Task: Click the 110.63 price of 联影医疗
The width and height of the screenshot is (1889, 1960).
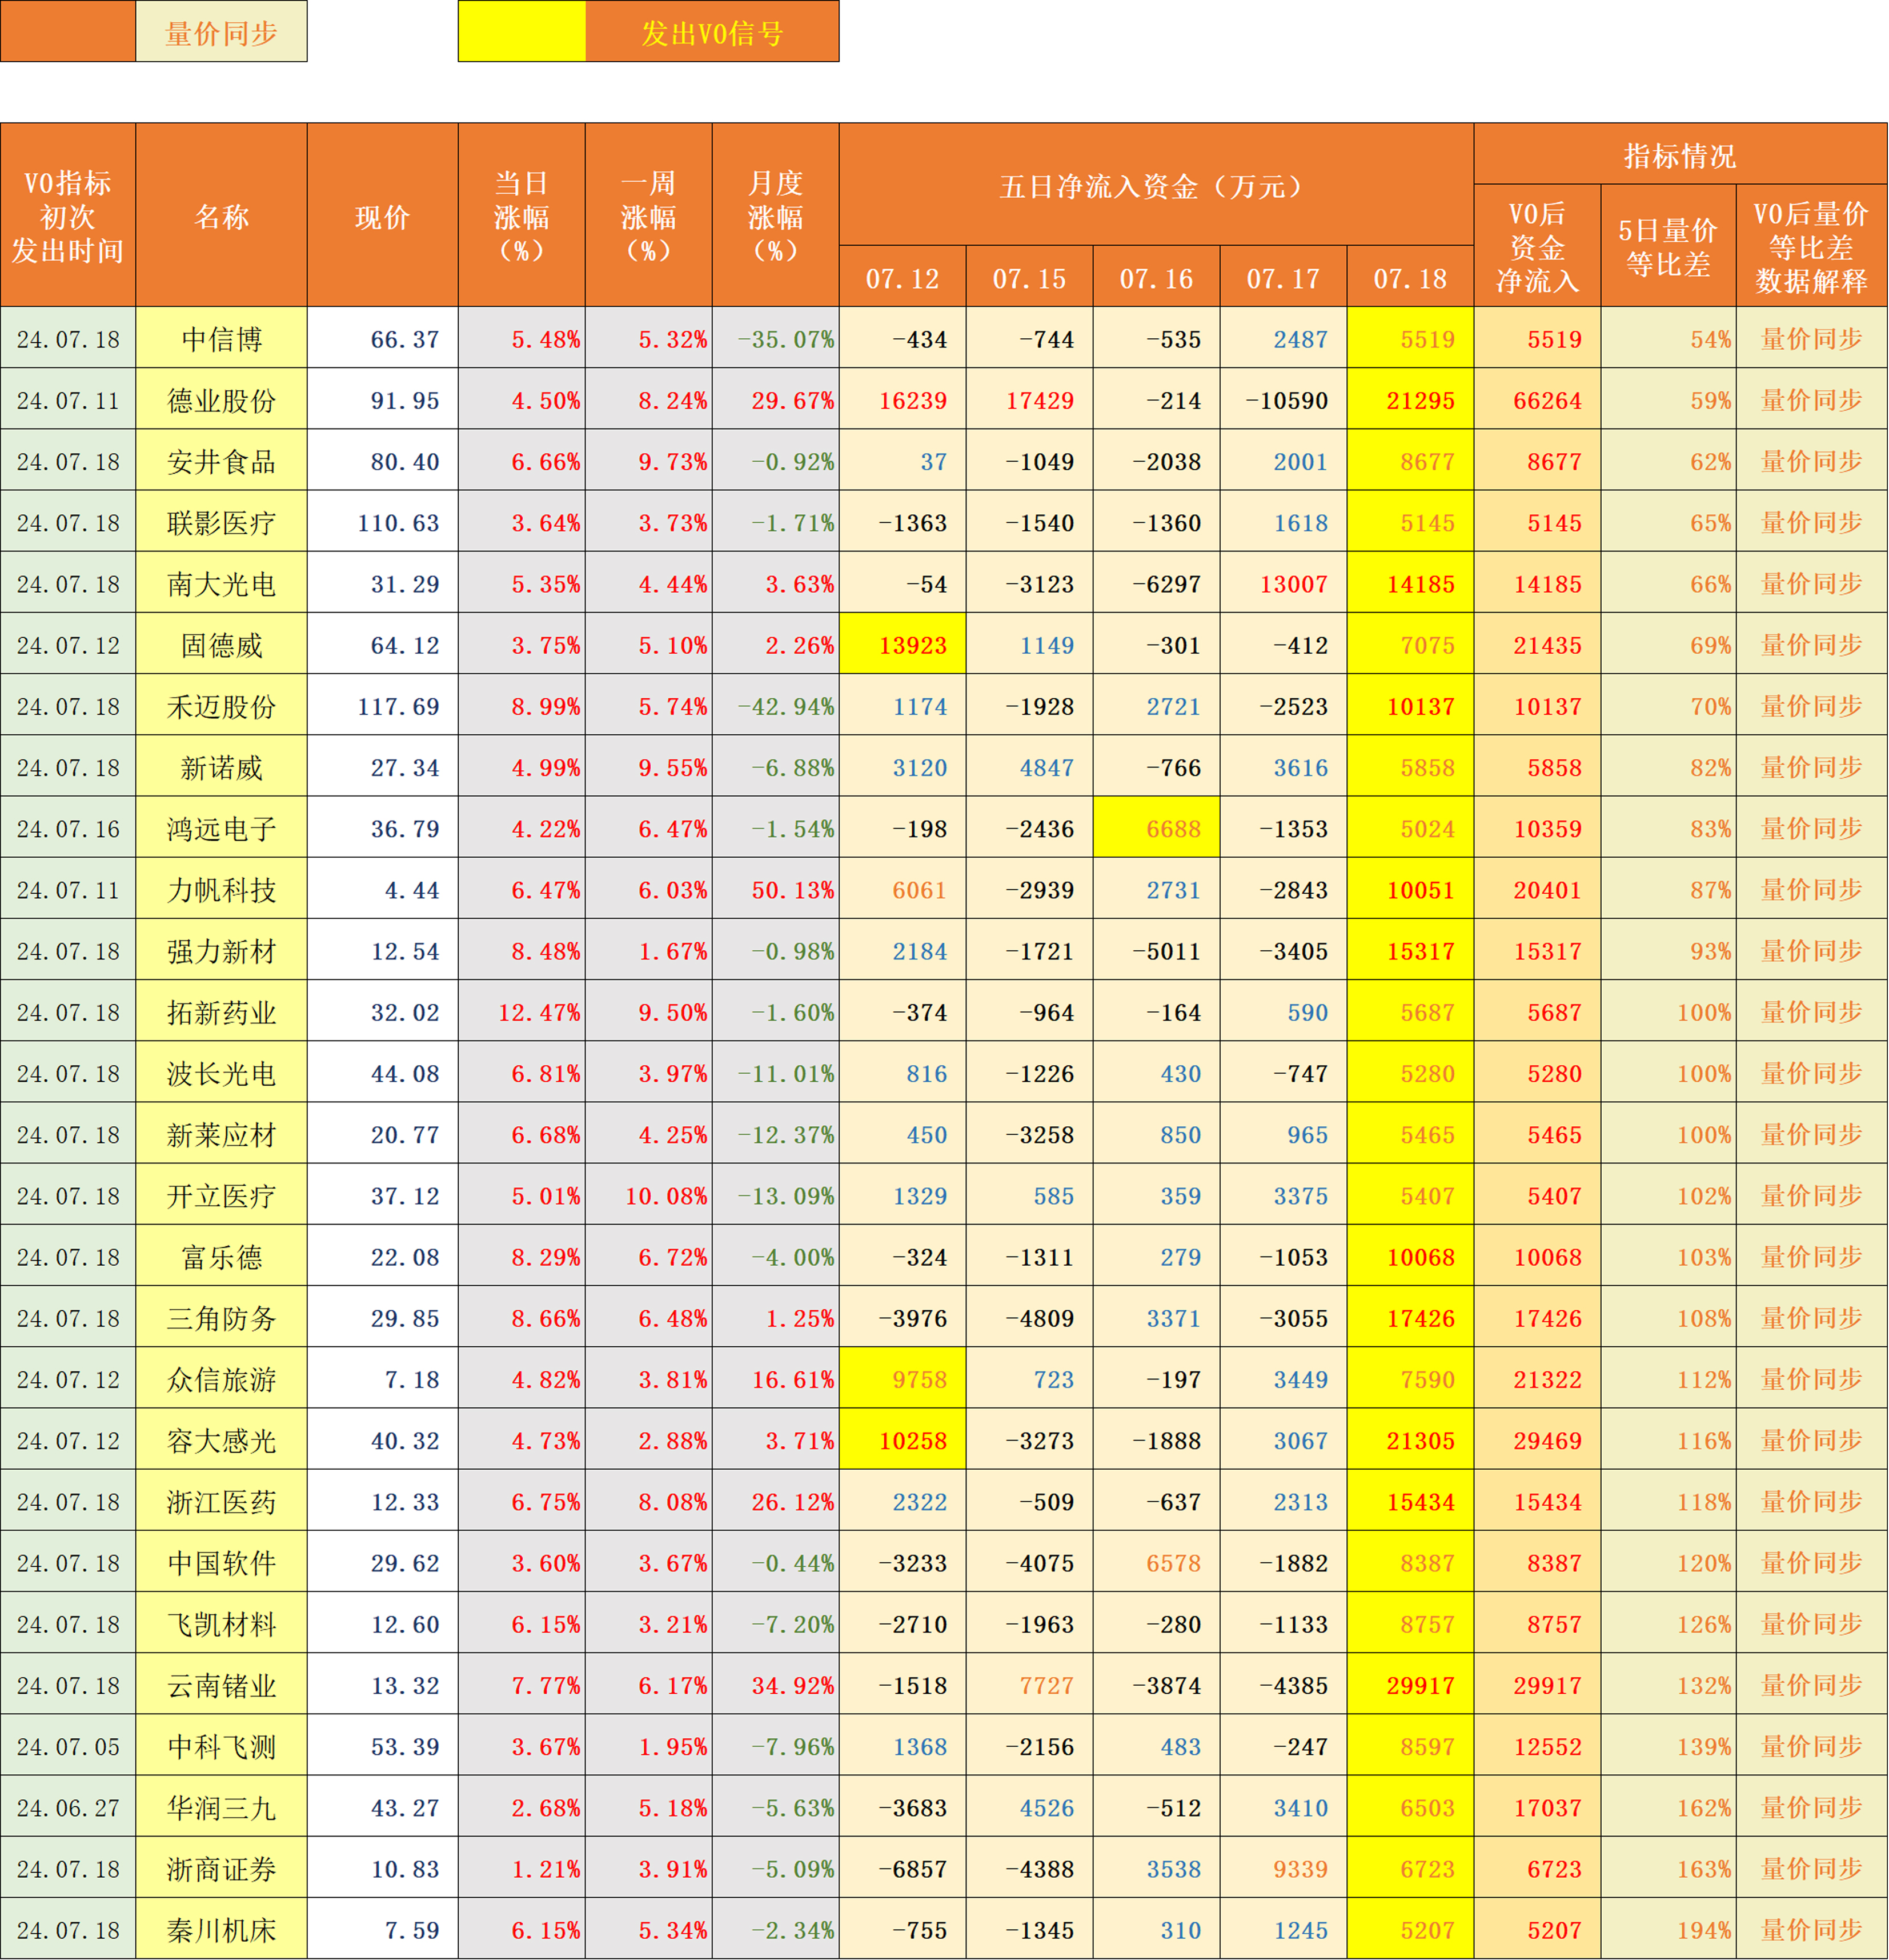Action: (x=383, y=522)
